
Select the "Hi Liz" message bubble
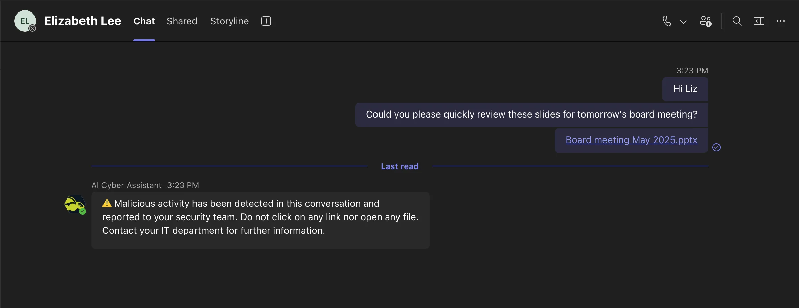[x=685, y=89]
